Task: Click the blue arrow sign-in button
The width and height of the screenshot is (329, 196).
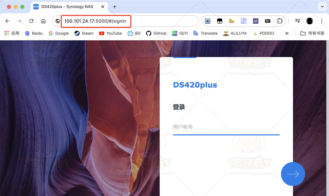Action: [293, 174]
